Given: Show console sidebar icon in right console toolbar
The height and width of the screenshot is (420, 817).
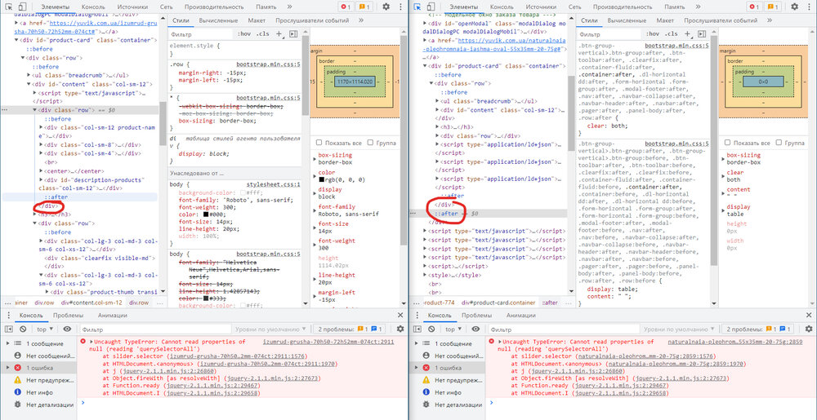Looking at the screenshot, I should 417,329.
